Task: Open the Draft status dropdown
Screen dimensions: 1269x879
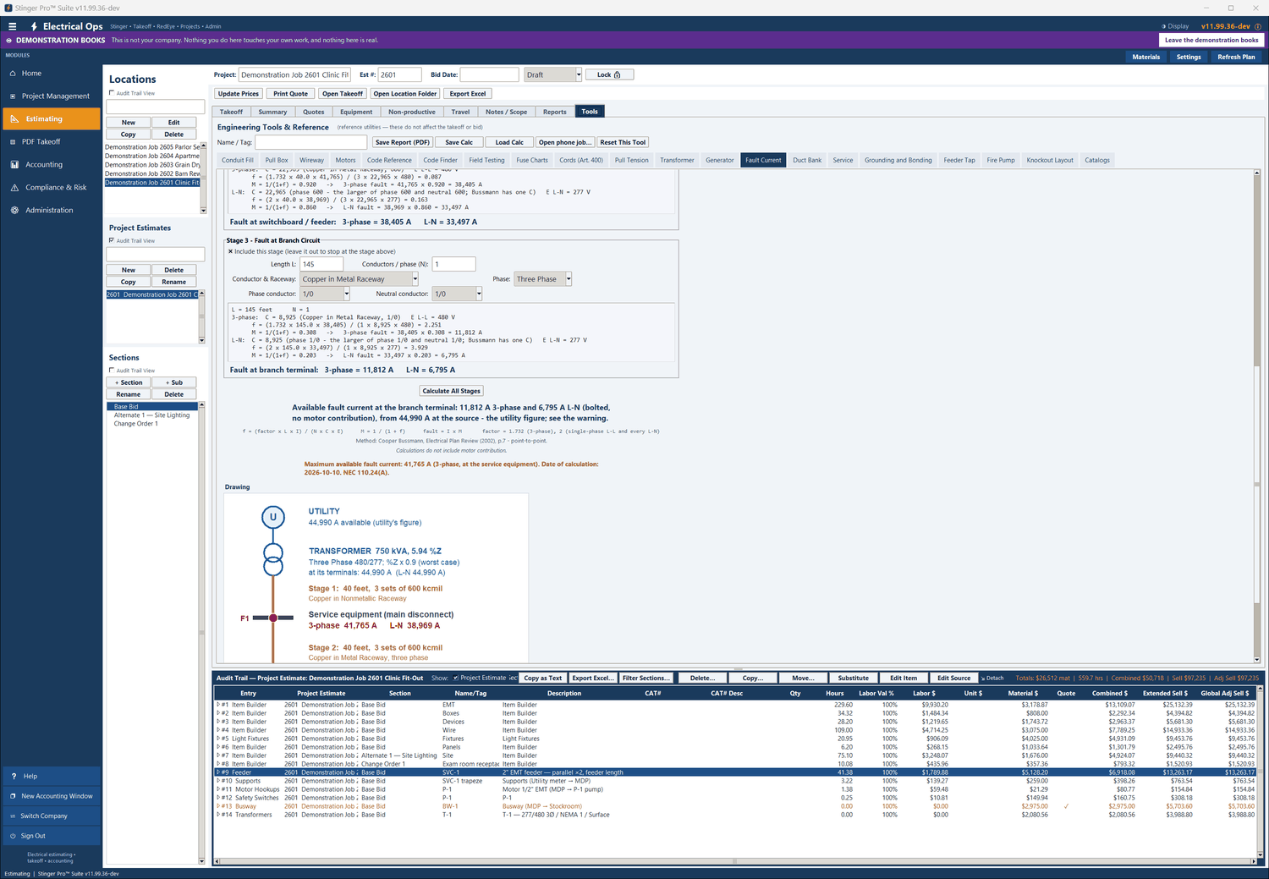Action: click(x=579, y=74)
